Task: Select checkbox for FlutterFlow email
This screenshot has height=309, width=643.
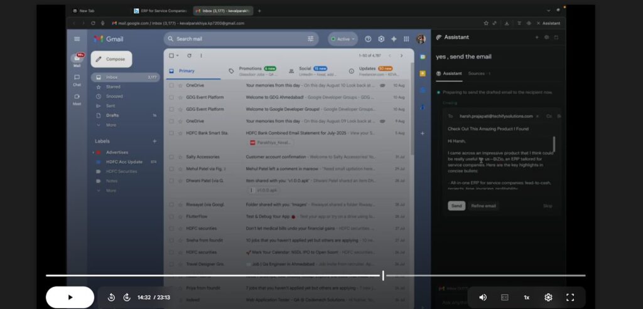Action: coord(171,216)
